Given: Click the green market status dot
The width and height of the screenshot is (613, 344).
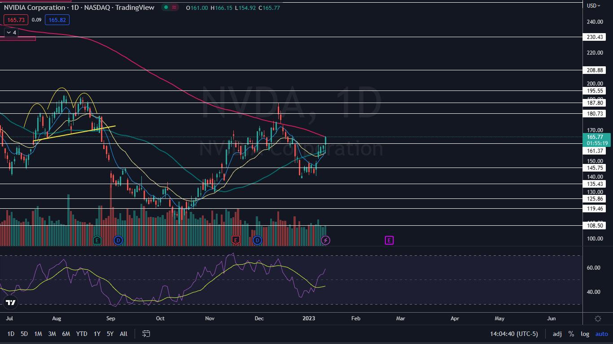Looking at the screenshot, I should coord(166,7).
